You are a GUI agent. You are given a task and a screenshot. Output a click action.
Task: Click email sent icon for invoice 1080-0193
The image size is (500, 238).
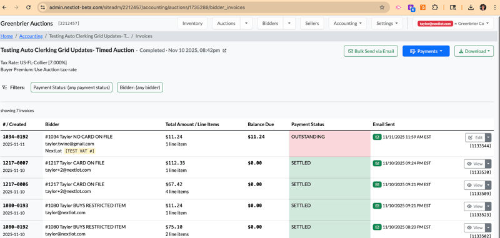pos(377,206)
